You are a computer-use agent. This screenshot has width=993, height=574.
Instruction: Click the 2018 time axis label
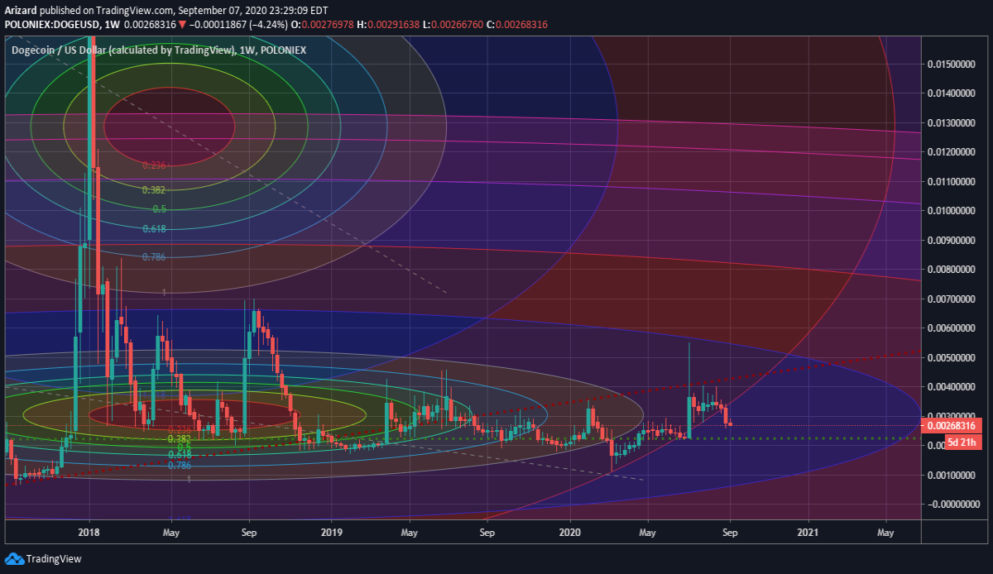89,533
